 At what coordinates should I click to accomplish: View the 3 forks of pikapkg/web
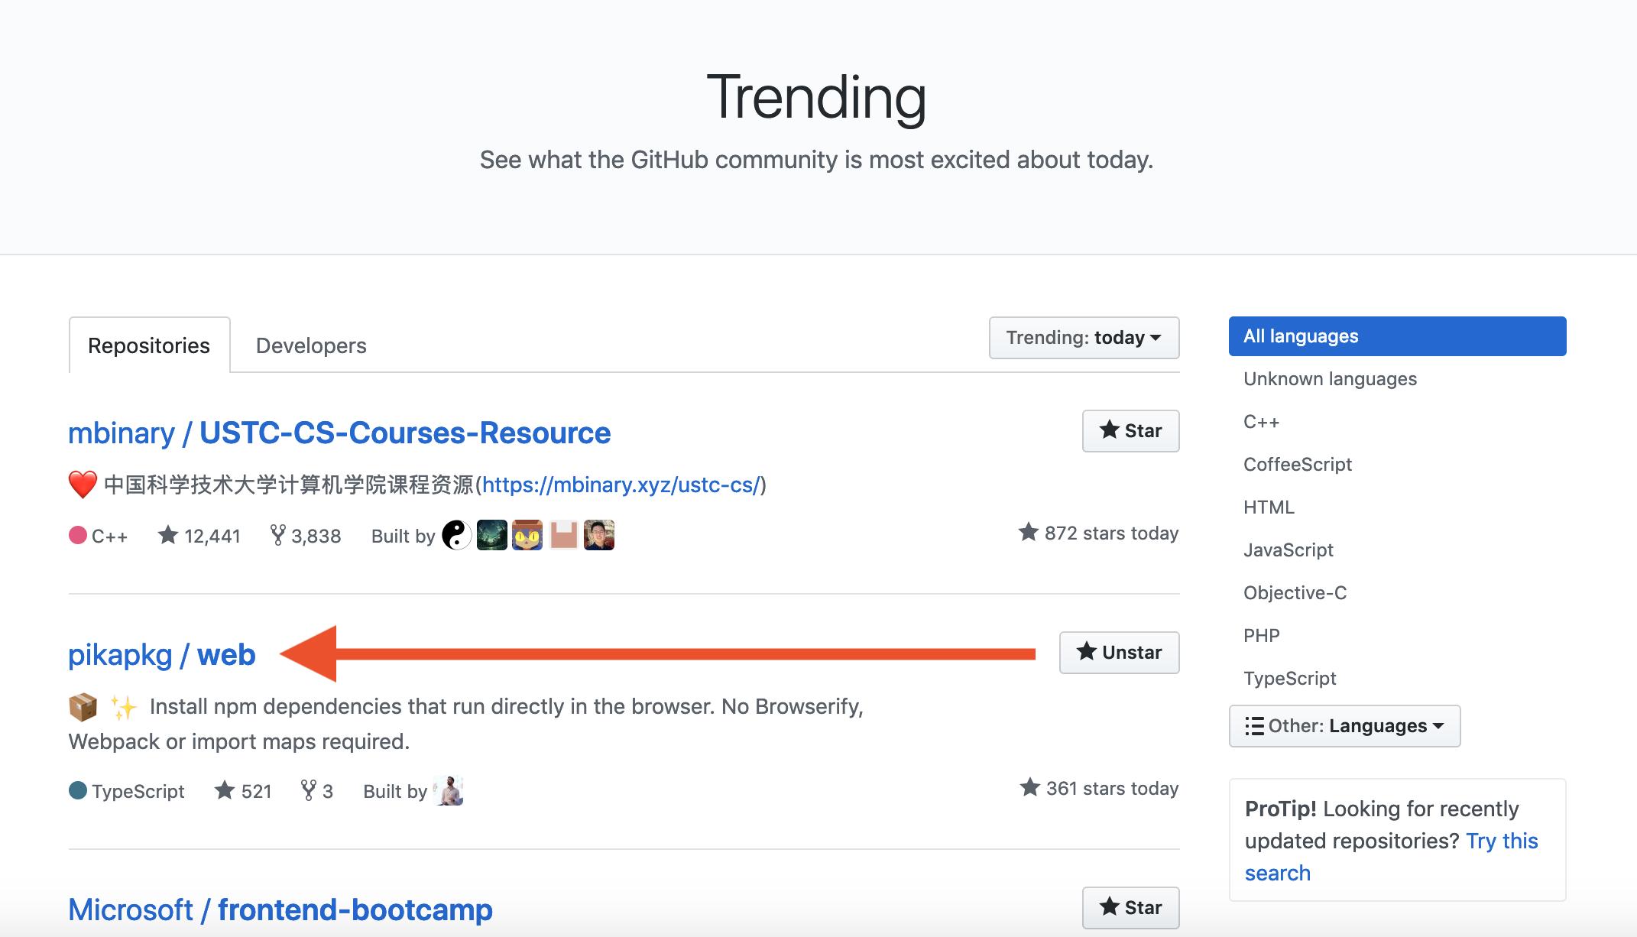pos(317,791)
